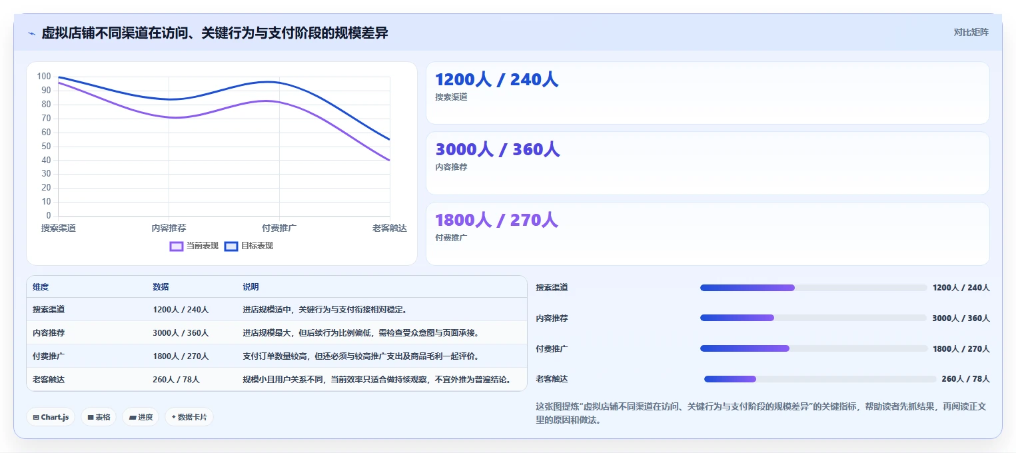Click the main title 虚拟店铺不同渠道 heading
Viewport: 1016px width, 453px height.
(215, 33)
